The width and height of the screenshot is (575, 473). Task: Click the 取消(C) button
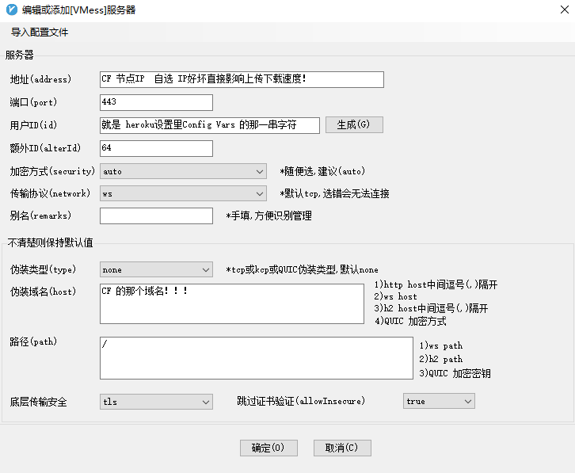point(342,448)
